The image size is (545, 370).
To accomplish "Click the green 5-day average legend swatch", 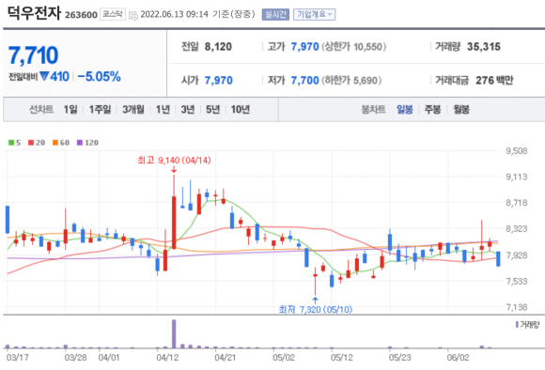I will pos(11,143).
